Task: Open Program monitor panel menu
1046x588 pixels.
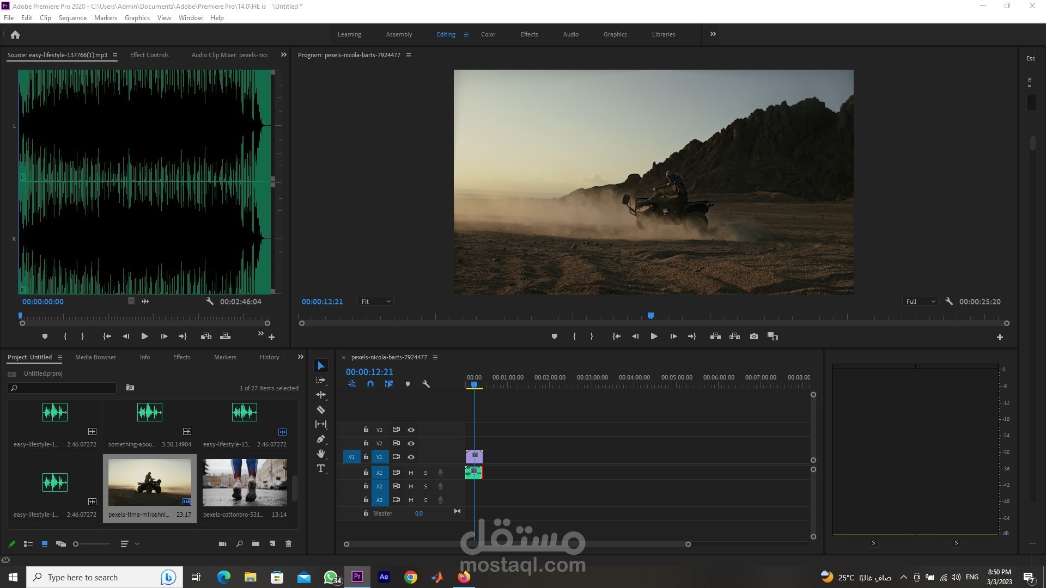Action: point(409,55)
